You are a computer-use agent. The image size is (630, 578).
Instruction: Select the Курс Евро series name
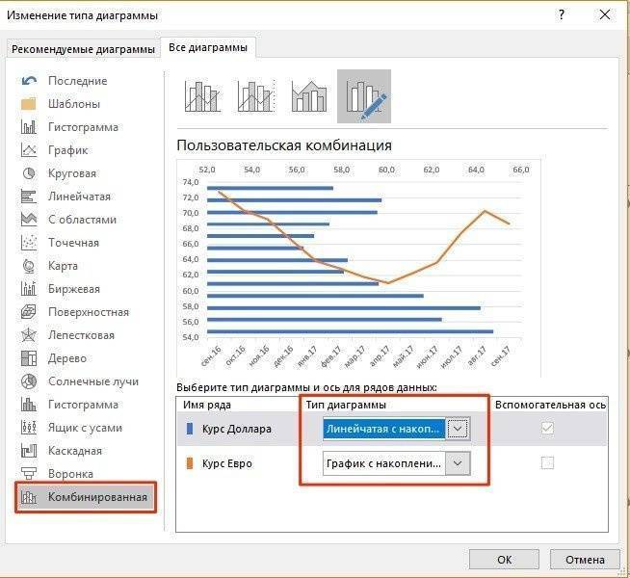coord(227,463)
